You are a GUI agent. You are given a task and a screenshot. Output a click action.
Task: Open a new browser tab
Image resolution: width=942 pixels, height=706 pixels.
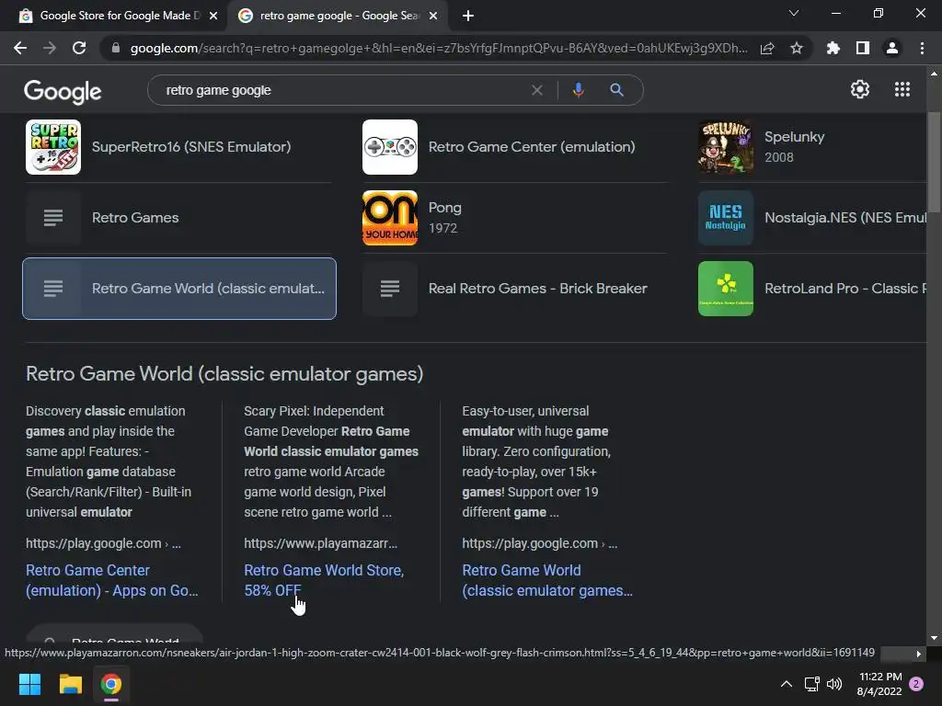click(x=468, y=16)
